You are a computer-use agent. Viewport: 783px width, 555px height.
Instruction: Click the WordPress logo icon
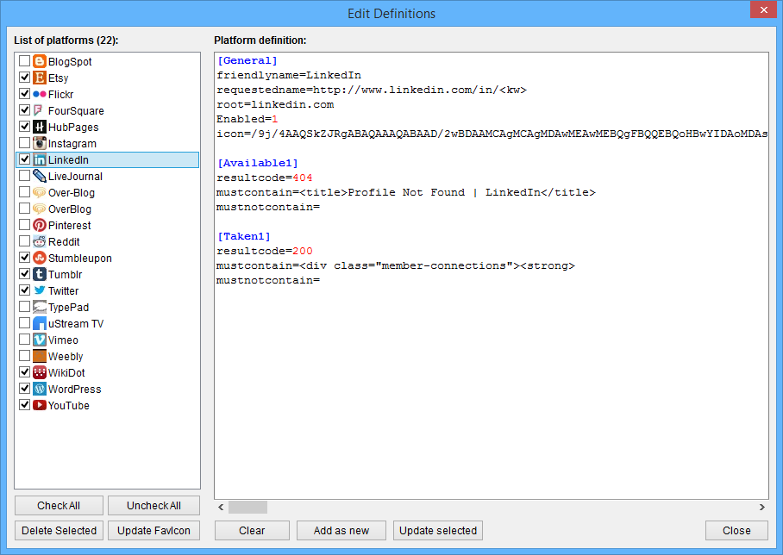click(x=39, y=390)
